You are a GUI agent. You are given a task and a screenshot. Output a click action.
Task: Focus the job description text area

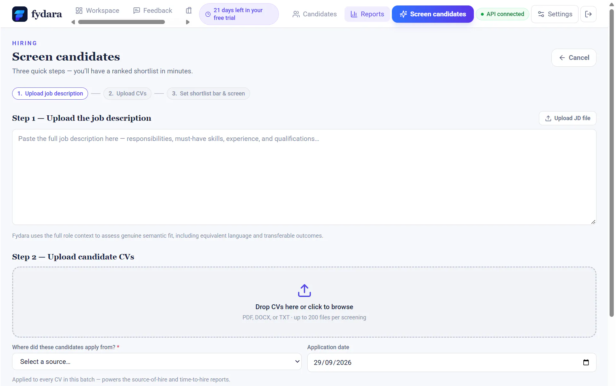click(304, 177)
